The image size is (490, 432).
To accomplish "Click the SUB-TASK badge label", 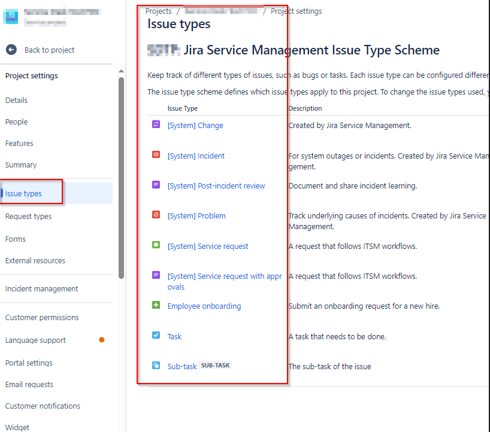I will [x=215, y=365].
